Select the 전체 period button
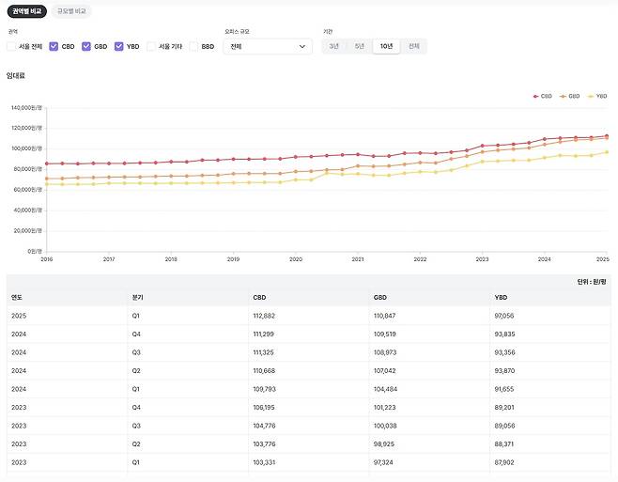The width and height of the screenshot is (618, 482). point(413,46)
